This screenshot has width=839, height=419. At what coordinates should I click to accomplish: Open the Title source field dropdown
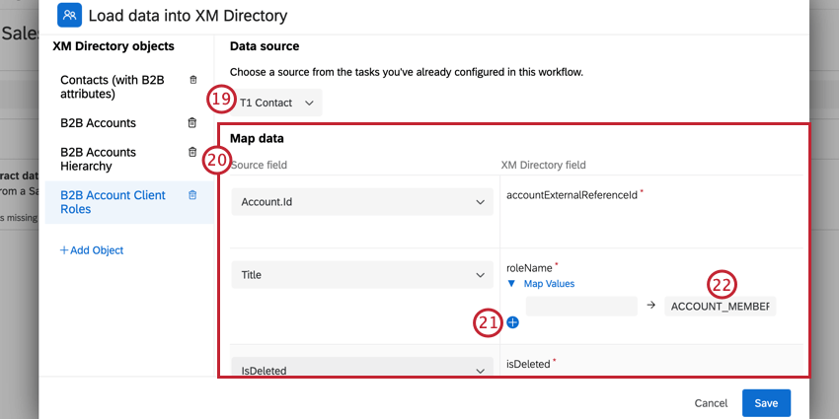pyautogui.click(x=362, y=275)
